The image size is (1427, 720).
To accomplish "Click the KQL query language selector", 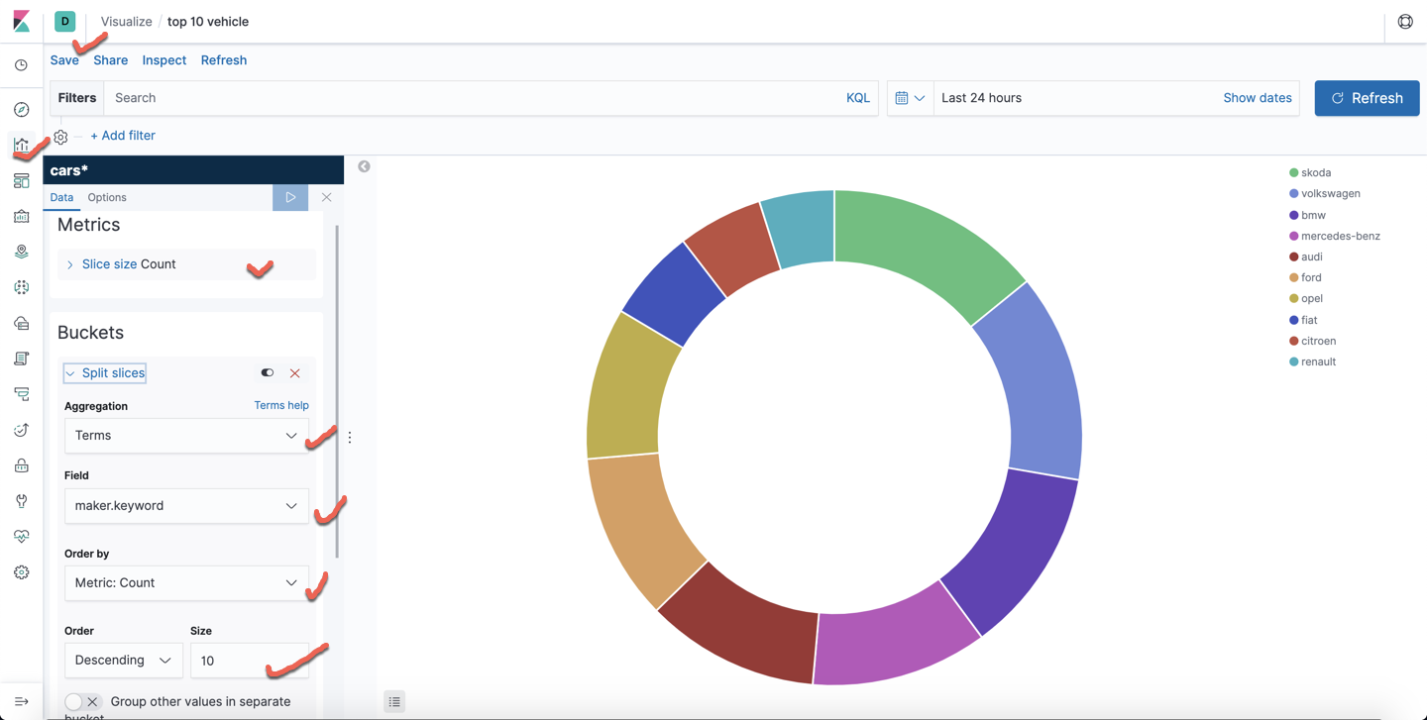I will pos(857,97).
